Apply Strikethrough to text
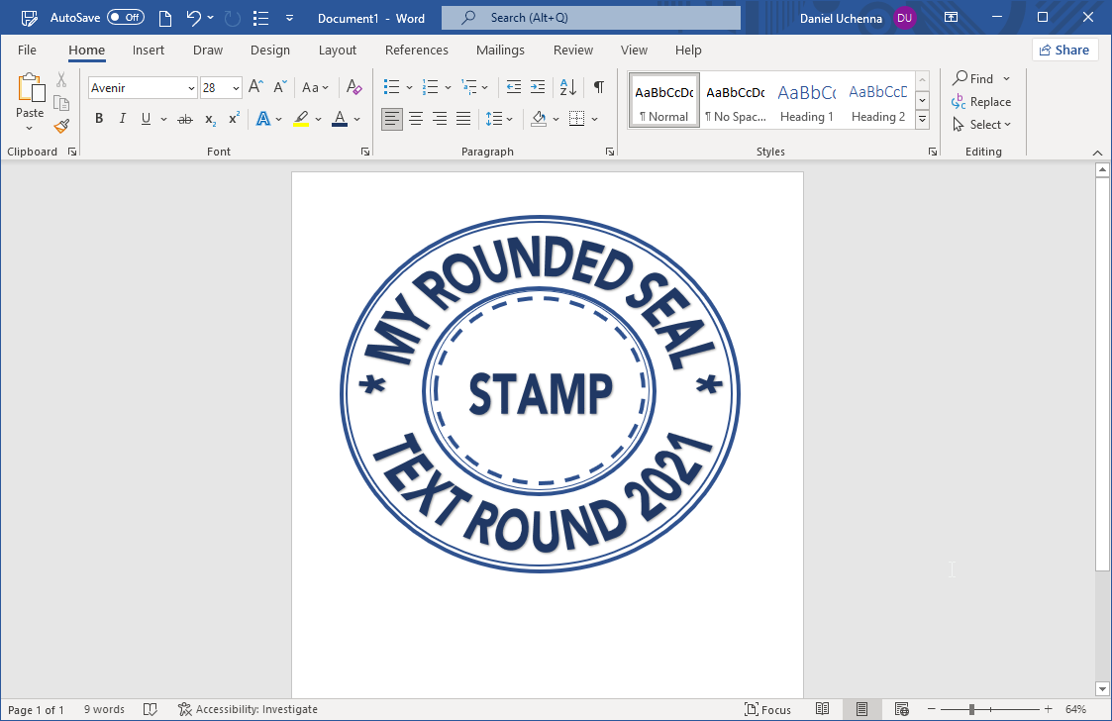1112x721 pixels. coord(184,118)
